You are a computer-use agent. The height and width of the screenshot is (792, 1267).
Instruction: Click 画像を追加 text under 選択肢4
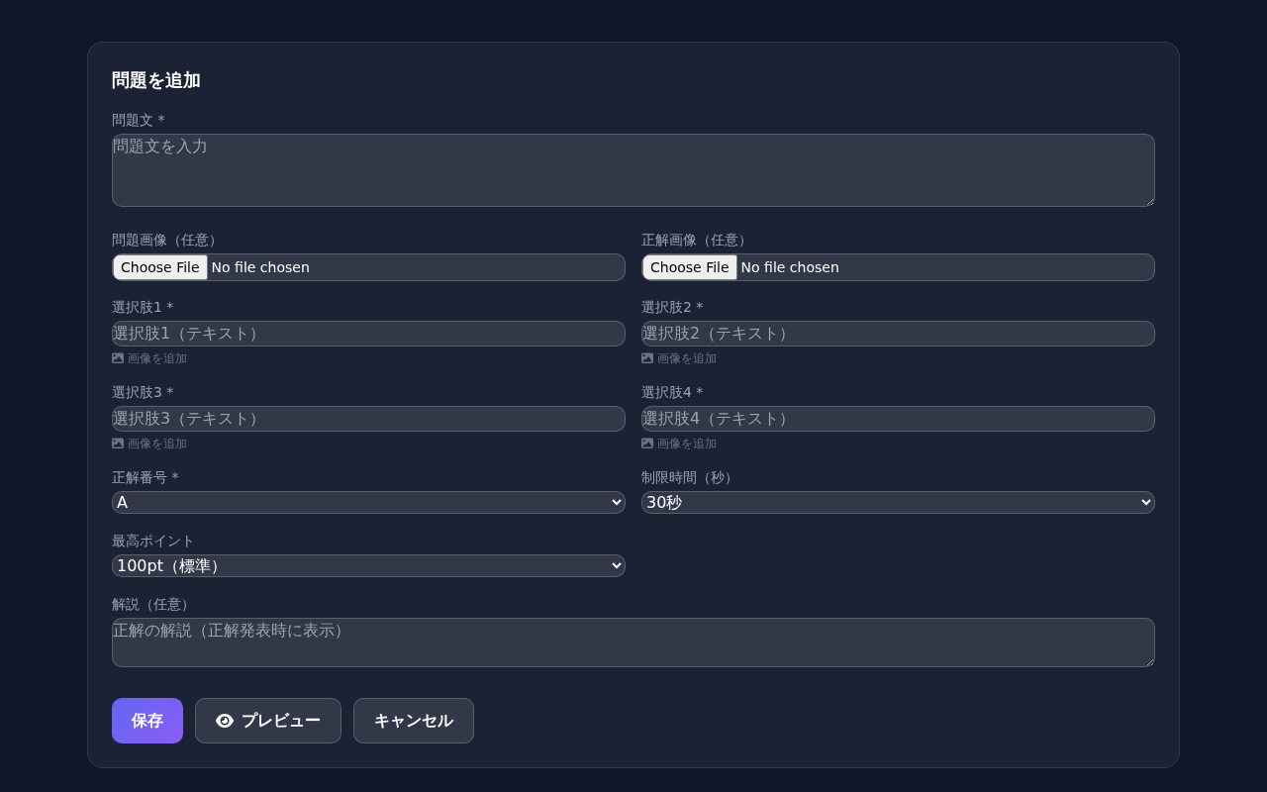coord(687,444)
